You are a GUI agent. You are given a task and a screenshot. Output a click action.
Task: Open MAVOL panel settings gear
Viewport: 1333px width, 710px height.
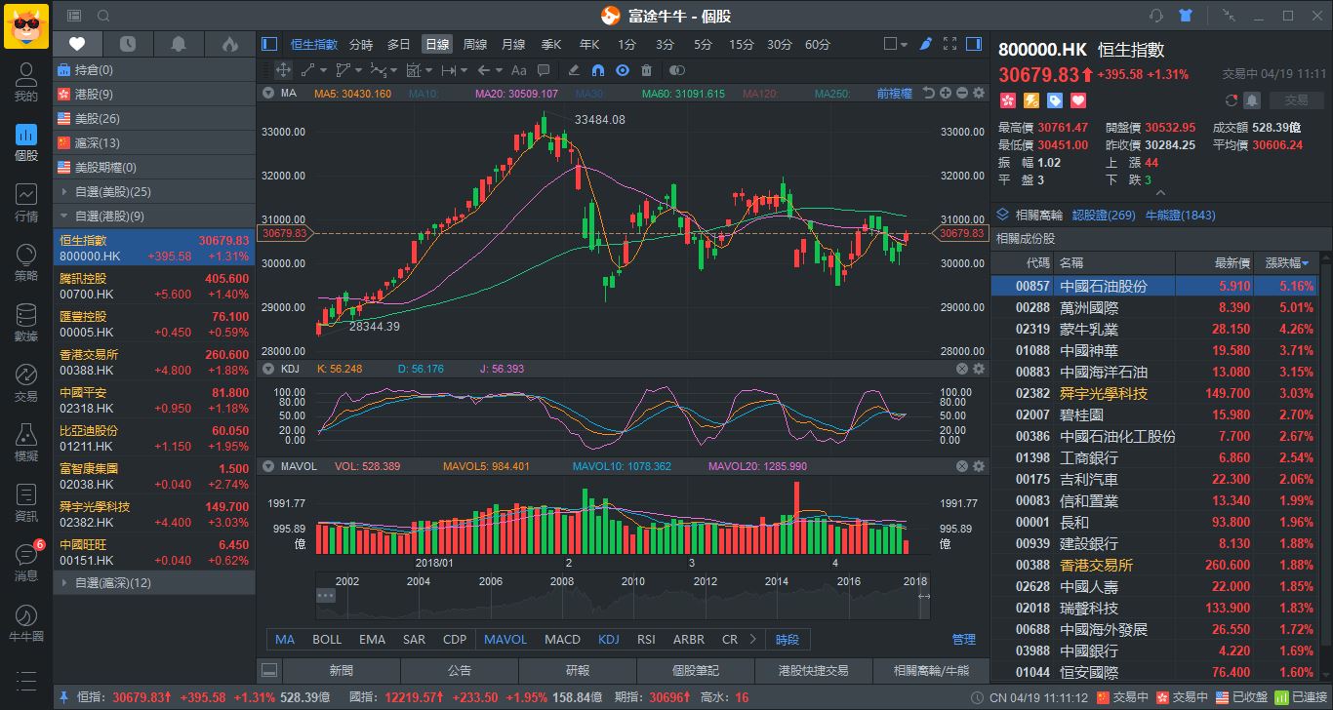click(x=979, y=466)
